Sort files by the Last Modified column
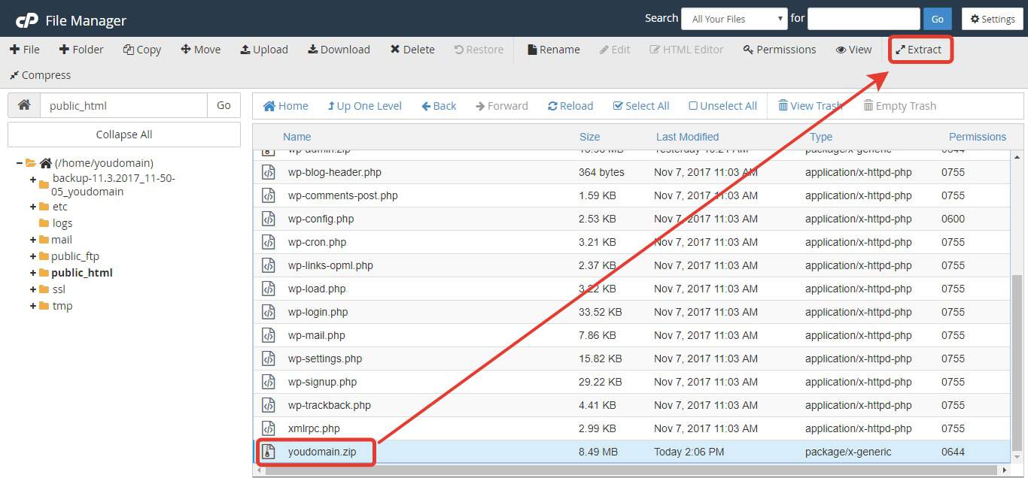Screen dimensions: 1028x478 686,137
